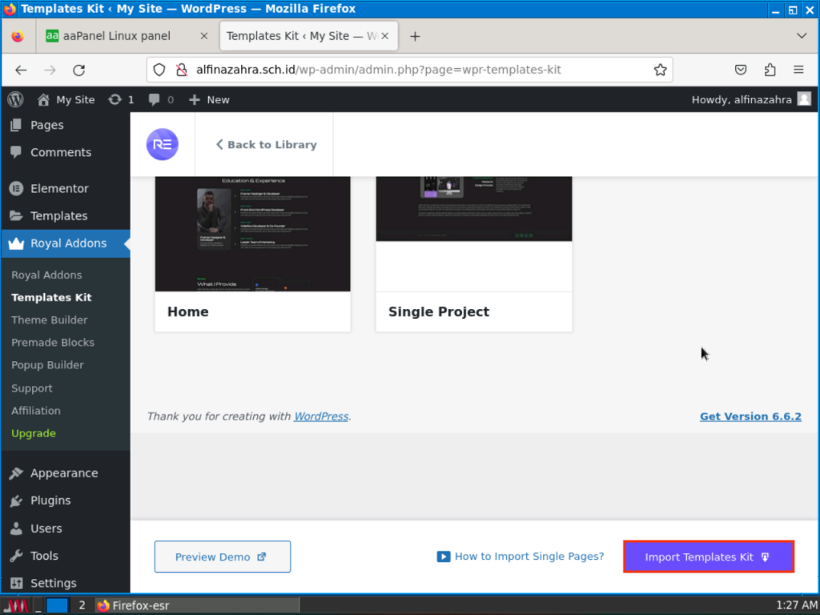This screenshot has height=615, width=820.
Task: List all tabs with the chevron
Action: (x=802, y=36)
